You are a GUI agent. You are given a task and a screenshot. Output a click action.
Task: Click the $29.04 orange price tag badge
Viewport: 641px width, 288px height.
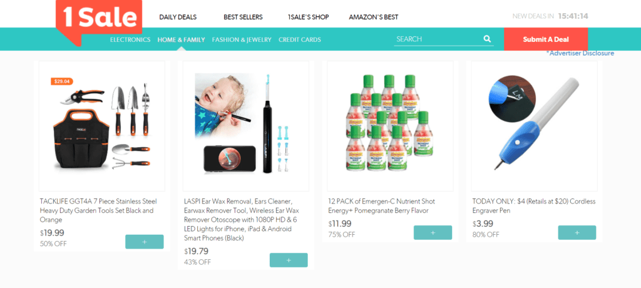tap(62, 81)
